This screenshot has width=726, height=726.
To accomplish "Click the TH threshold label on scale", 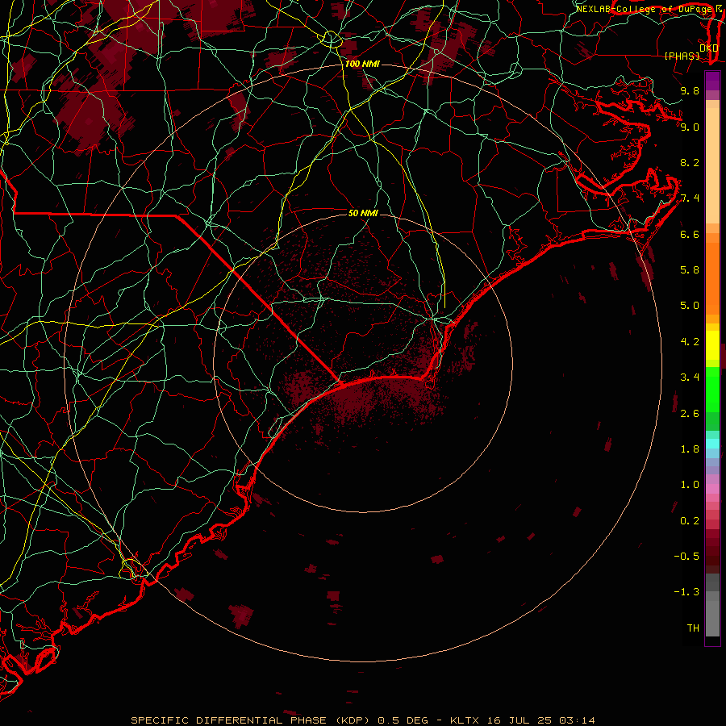I will pos(693,628).
